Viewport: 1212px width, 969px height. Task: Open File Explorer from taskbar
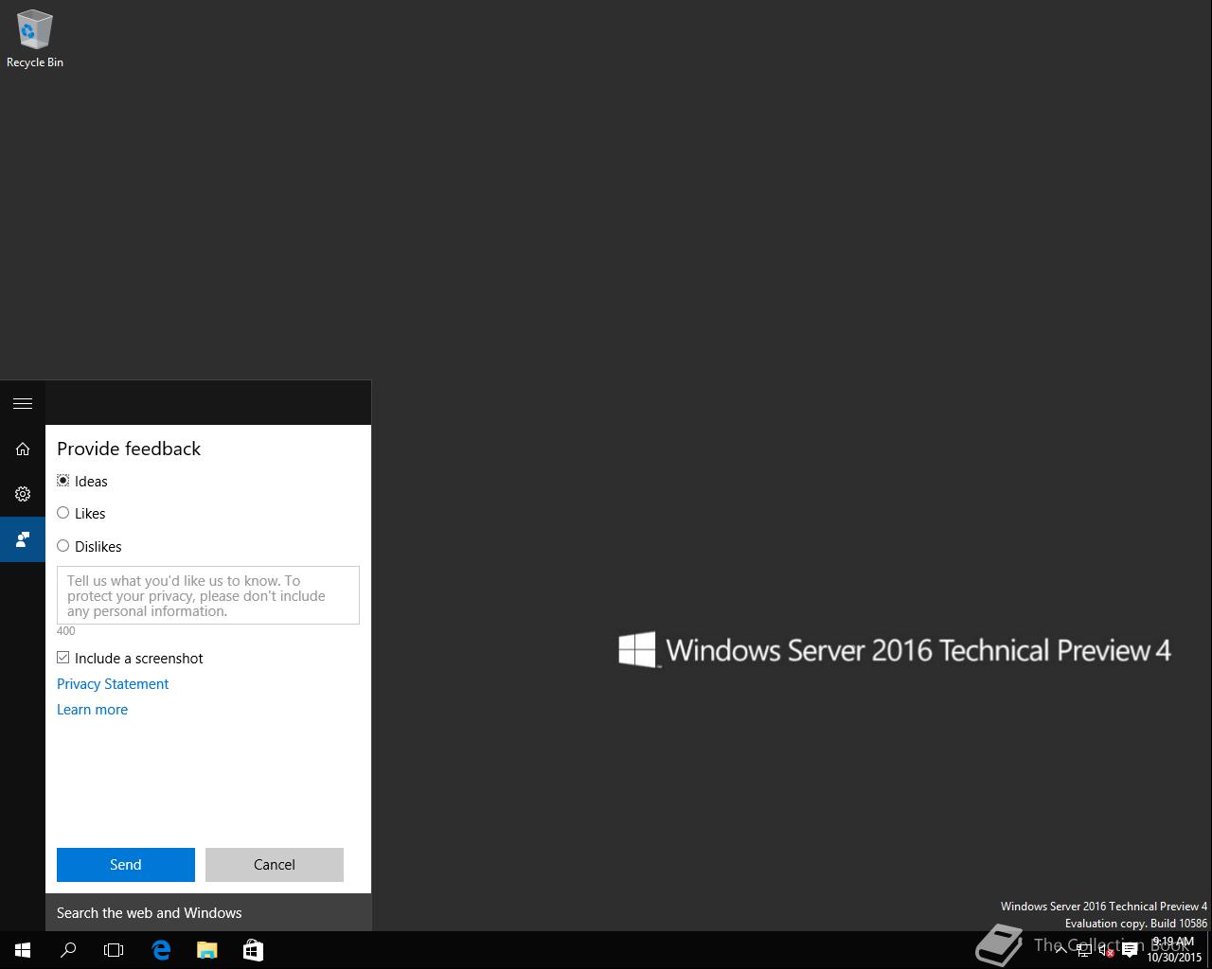(x=206, y=950)
